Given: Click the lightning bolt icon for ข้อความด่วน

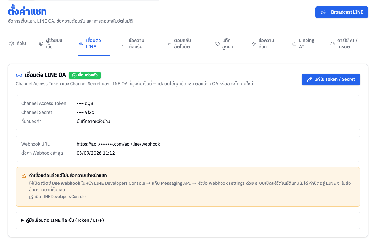Looking at the screenshot, I should (x=254, y=44).
